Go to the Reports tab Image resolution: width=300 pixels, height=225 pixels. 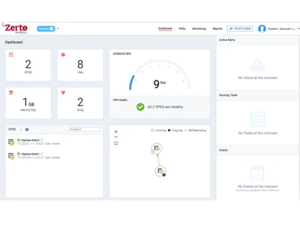point(218,29)
